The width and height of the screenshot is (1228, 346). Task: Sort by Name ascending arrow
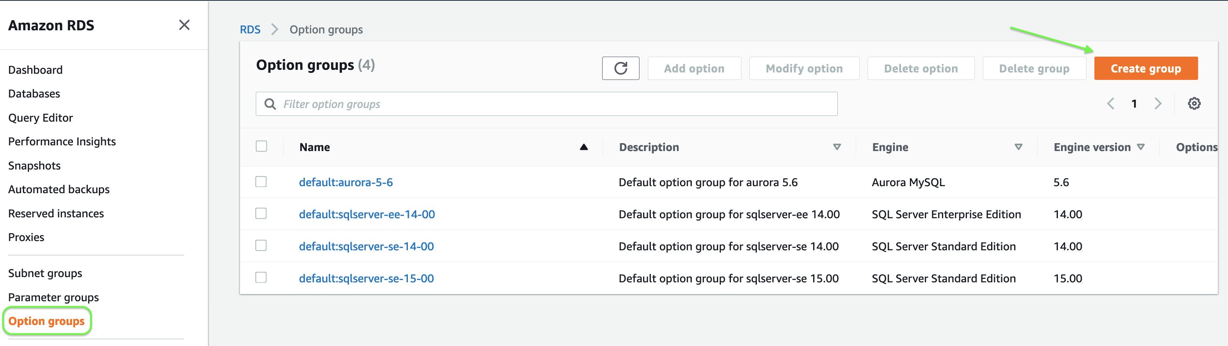[584, 147]
